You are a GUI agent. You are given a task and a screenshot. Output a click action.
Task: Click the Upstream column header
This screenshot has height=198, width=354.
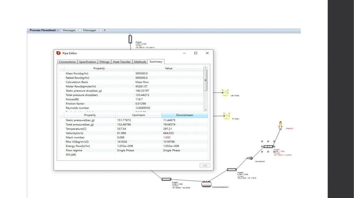[x=139, y=115]
